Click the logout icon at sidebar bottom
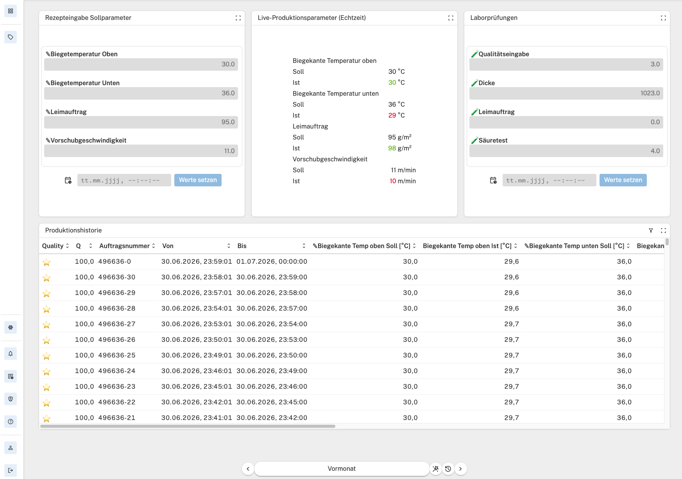The height and width of the screenshot is (479, 682). (11, 470)
